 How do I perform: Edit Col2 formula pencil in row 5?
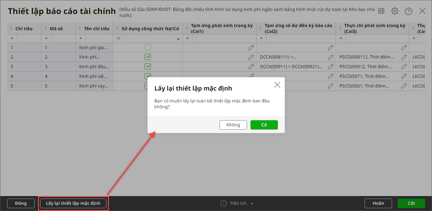[331, 86]
